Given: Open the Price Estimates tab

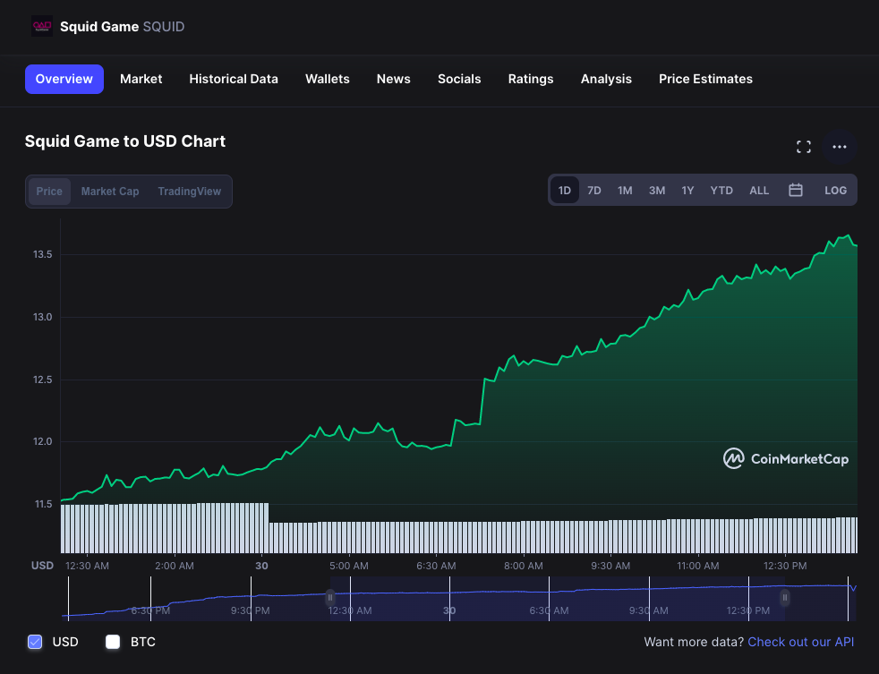Looking at the screenshot, I should pyautogui.click(x=705, y=79).
